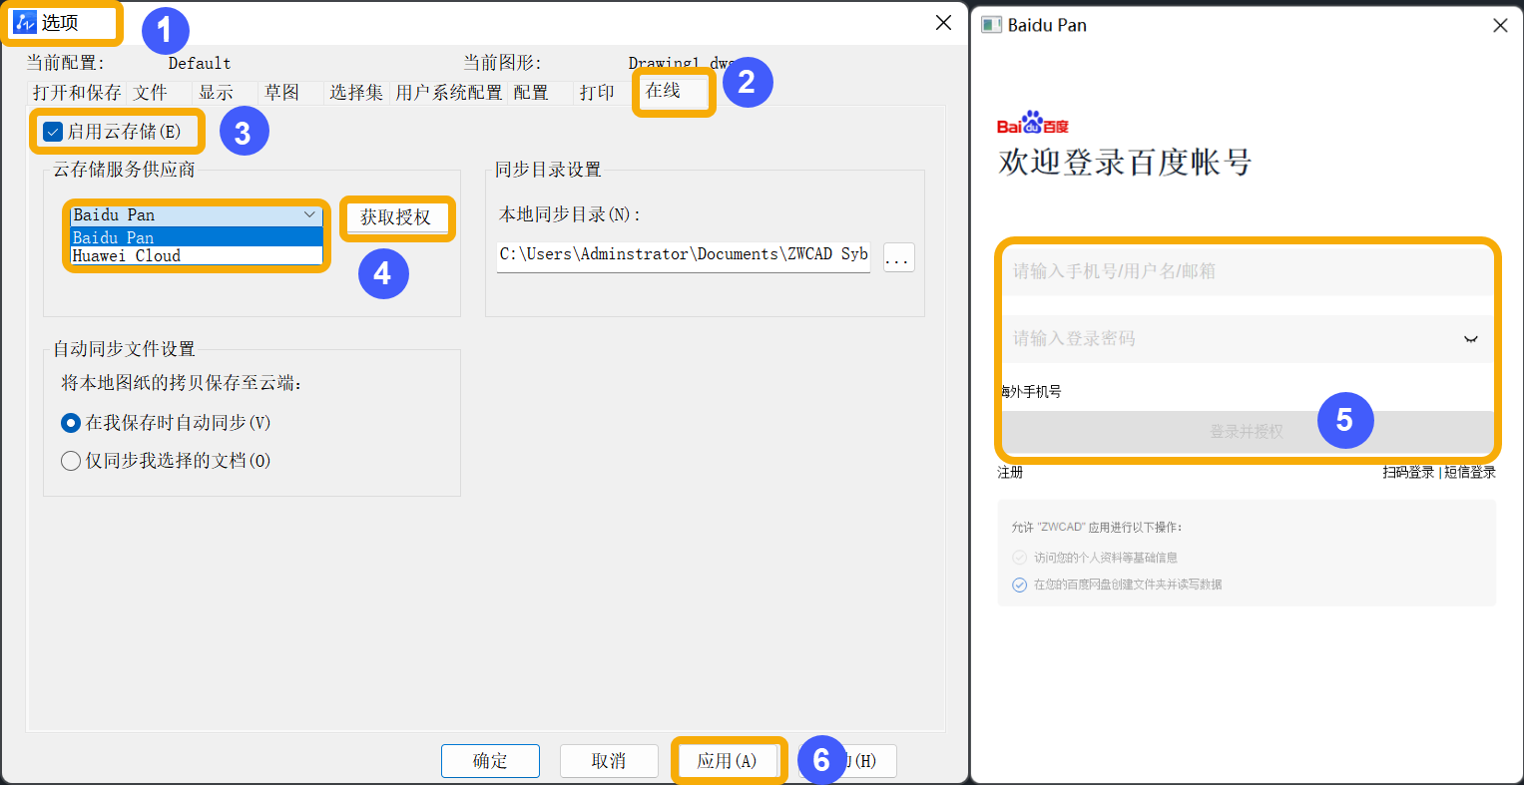1524x787 pixels.
Task: Open the cloud provider dropdown showing Baidu Pan
Action: click(x=196, y=215)
